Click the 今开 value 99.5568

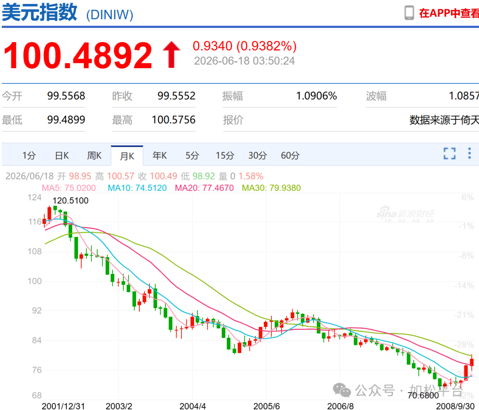(x=66, y=96)
